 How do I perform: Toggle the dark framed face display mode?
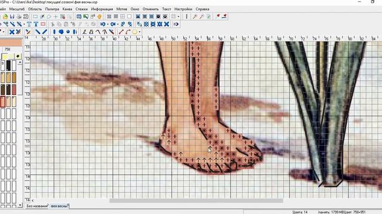pyautogui.click(x=158, y=17)
